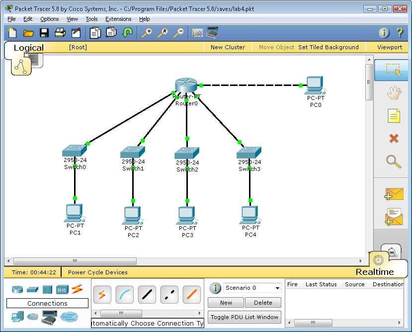The width and height of the screenshot is (412, 332).
Task: Choose the Place Note tool
Action: pos(394,116)
